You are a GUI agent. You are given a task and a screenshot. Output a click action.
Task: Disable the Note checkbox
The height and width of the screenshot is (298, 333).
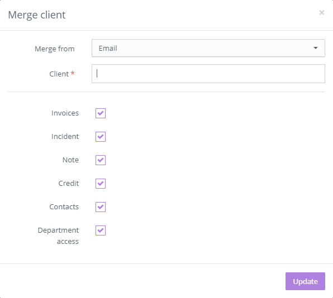101,160
